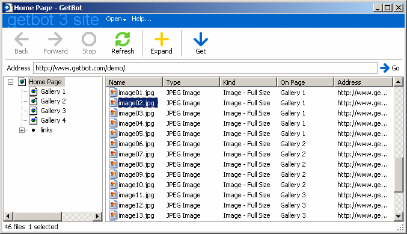
Task: Sort list by Address column header
Action: (x=364, y=82)
